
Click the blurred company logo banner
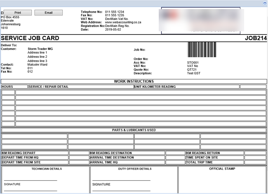pos(200,20)
